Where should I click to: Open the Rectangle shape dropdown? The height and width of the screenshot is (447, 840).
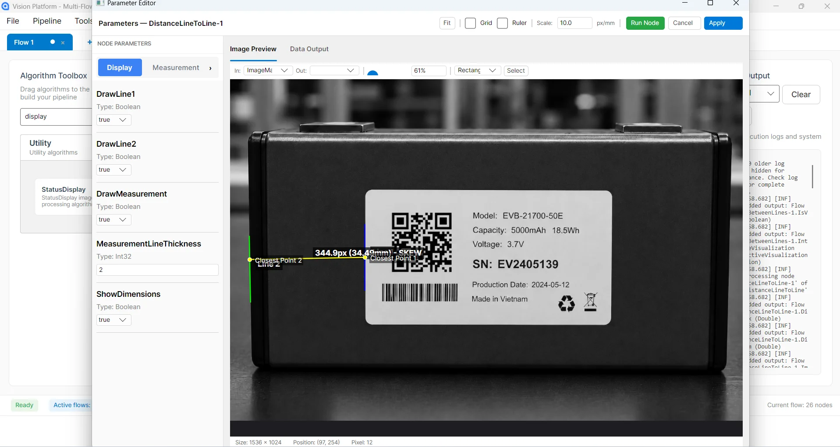point(478,70)
